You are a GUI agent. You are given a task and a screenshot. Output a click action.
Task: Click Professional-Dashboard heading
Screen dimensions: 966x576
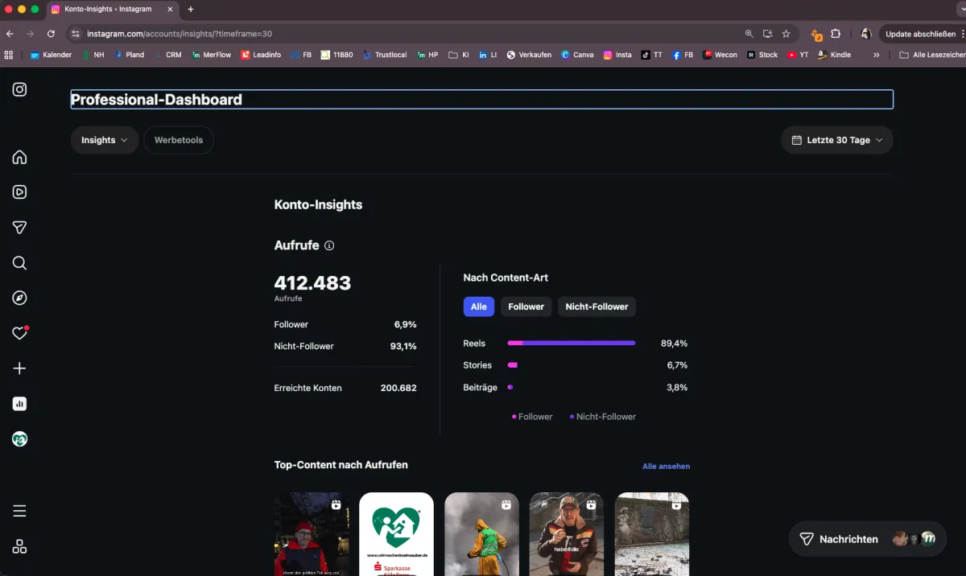point(156,100)
